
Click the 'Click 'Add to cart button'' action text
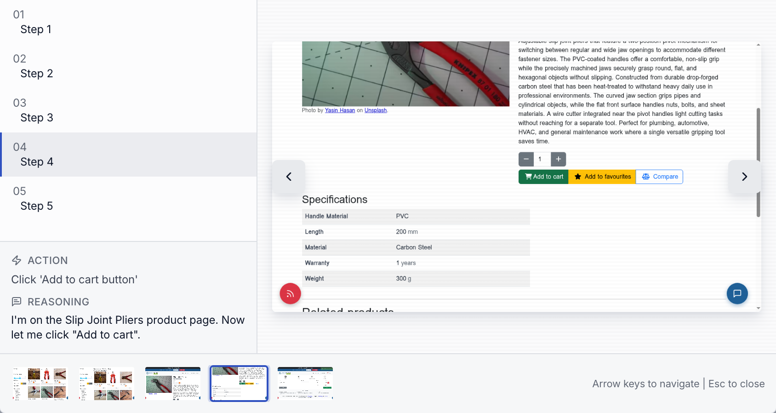pyautogui.click(x=74, y=280)
